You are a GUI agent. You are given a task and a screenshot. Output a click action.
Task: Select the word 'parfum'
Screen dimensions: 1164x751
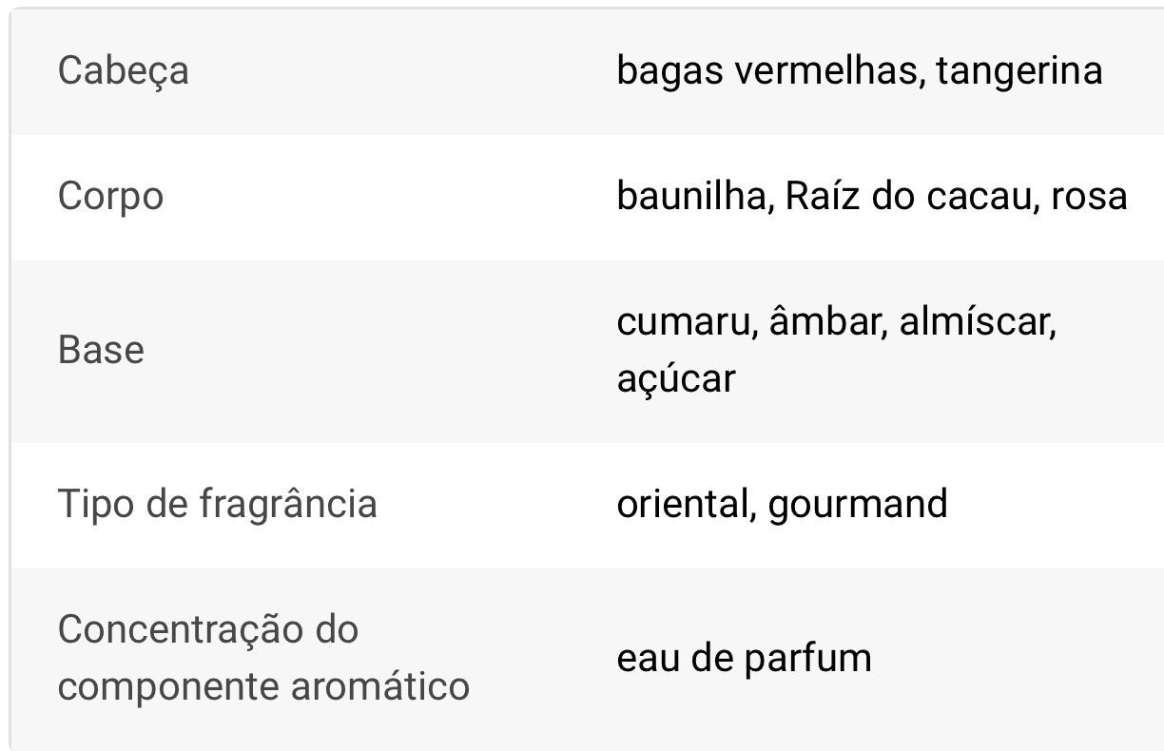807,658
